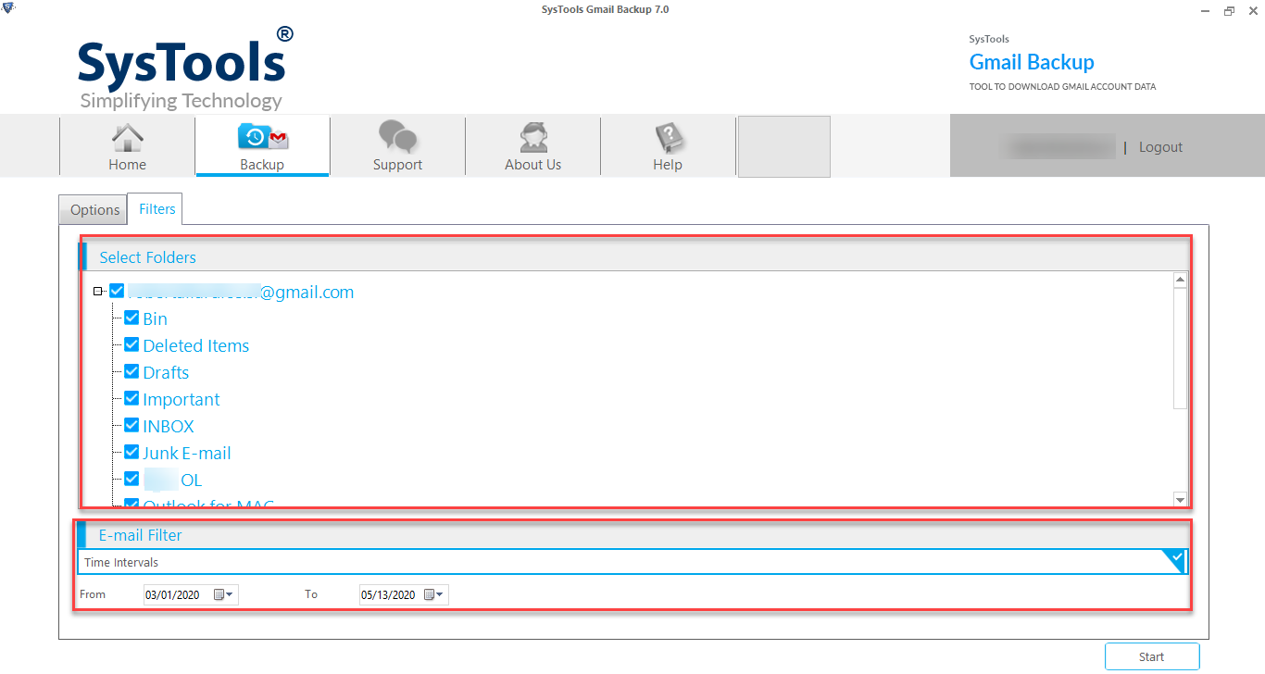Uncheck the Bin folder checkbox
1265x674 pixels.
[x=132, y=318]
